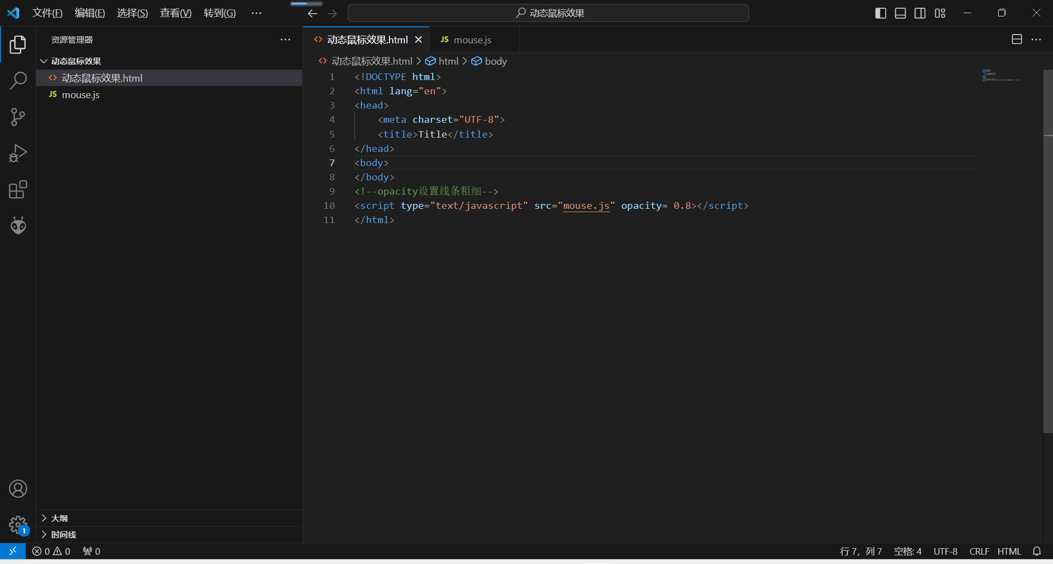Click line number 10 in the gutter
This screenshot has width=1053, height=564.
[x=329, y=206]
